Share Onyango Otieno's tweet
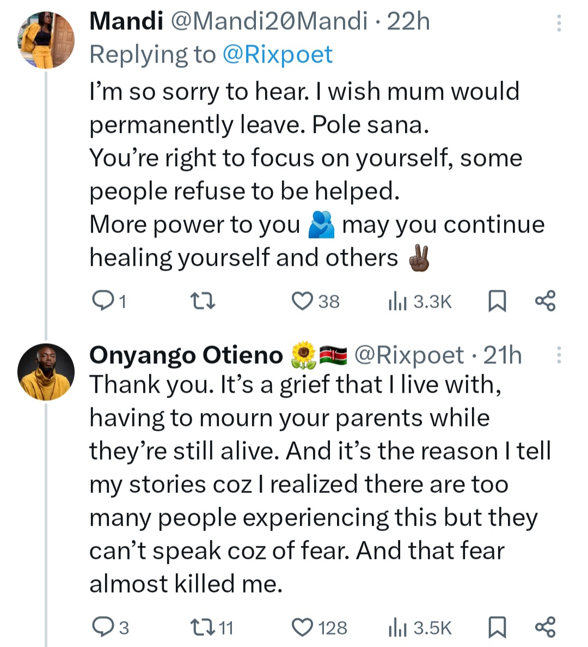588x647 pixels. 545,627
